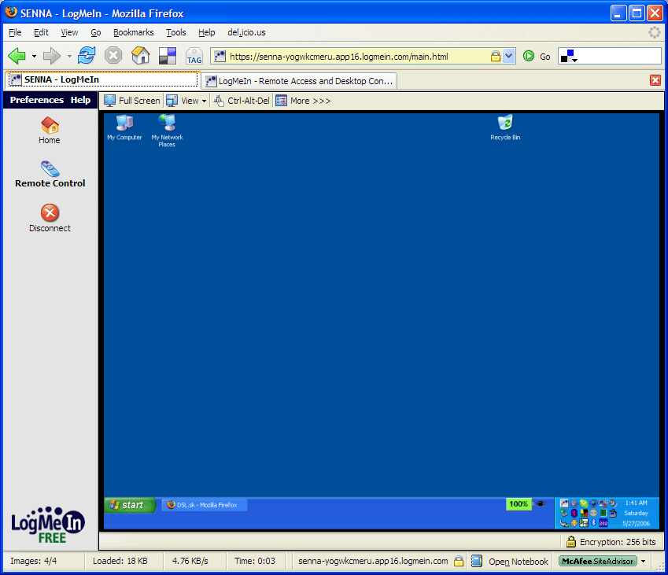The height and width of the screenshot is (575, 668).
Task: Select DSL.sk Mozilla Firefox taskbar button
Action: (205, 505)
